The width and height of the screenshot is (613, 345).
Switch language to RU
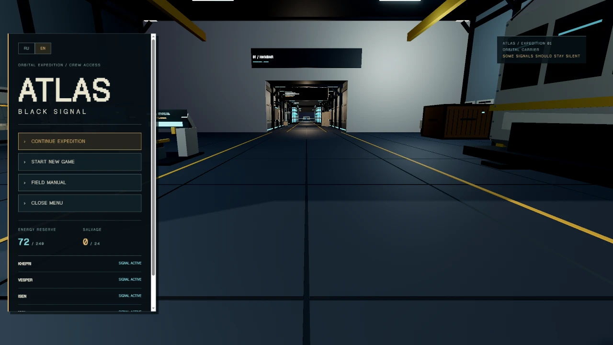[x=26, y=48]
